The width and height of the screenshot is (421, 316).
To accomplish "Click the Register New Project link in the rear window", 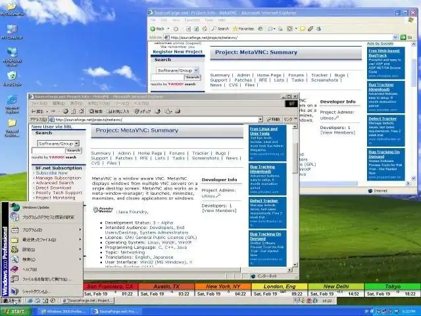I will [178, 51].
